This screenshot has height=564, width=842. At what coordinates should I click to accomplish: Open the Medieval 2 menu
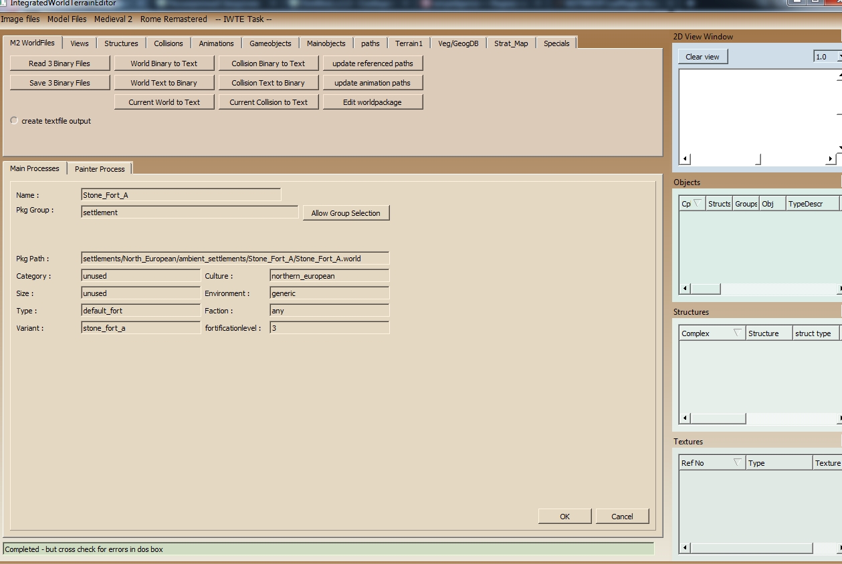tap(113, 19)
